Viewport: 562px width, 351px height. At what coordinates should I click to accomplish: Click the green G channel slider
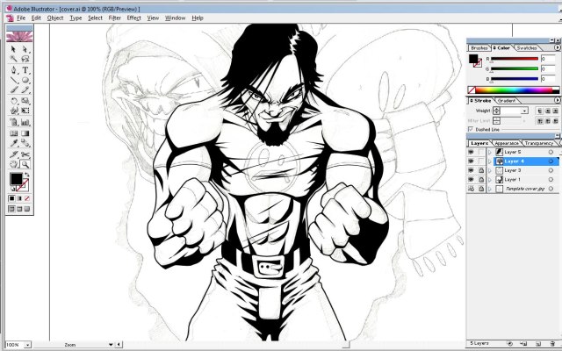coord(515,68)
